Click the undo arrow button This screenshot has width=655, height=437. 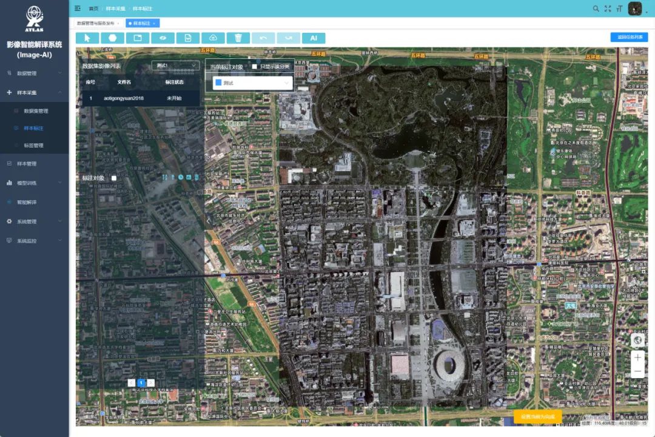pyautogui.click(x=263, y=38)
